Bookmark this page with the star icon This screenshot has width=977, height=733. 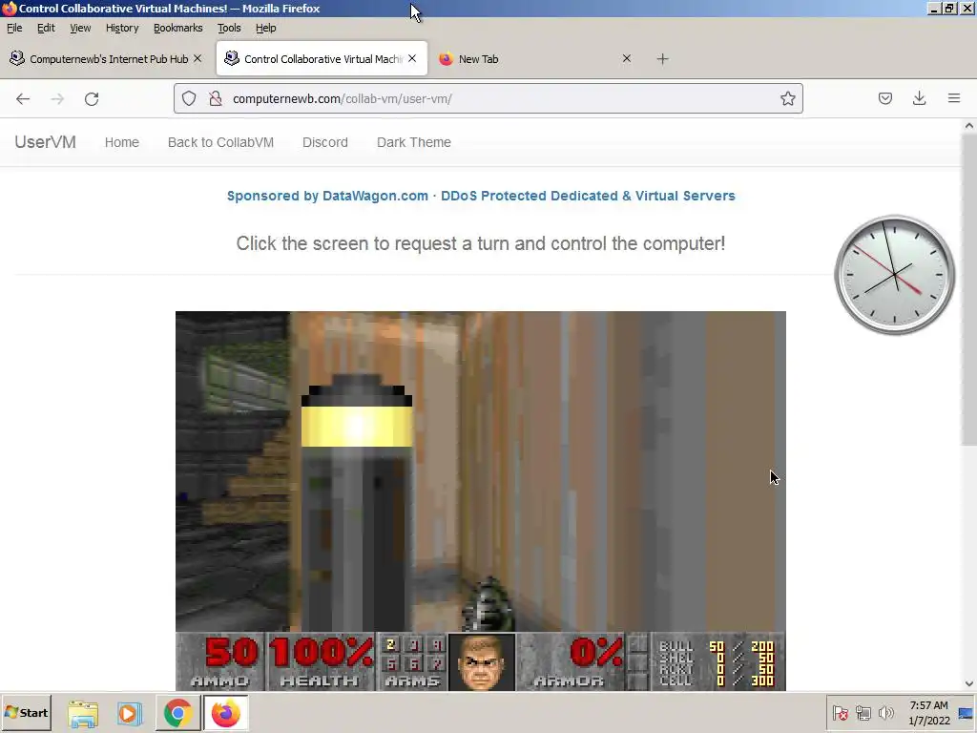787,98
